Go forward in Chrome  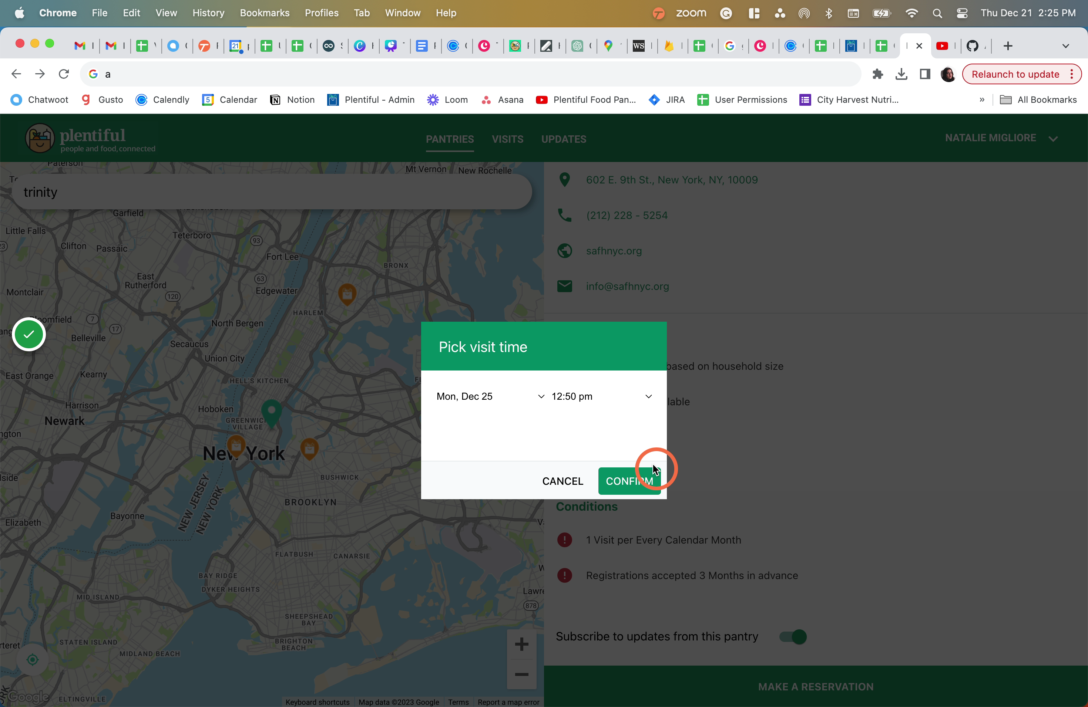40,74
